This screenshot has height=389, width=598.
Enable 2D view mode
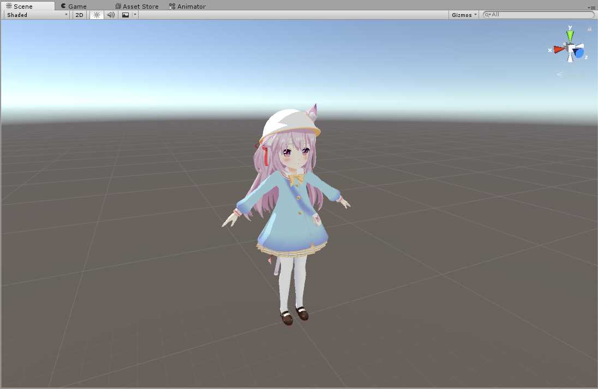point(80,15)
